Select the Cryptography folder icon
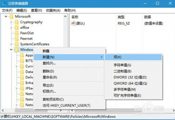This screenshot has width=175, height=120. coord(17,22)
